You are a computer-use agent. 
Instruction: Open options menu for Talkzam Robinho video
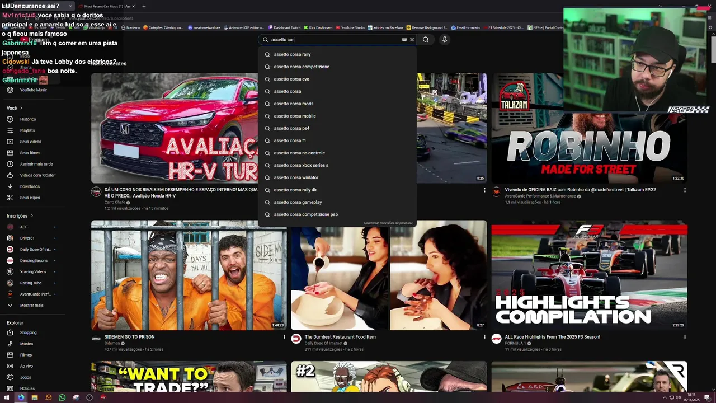[x=685, y=190]
